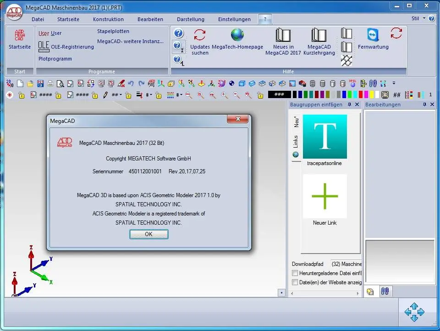
Task: Pick the magenta color swatch
Action: pos(366,94)
